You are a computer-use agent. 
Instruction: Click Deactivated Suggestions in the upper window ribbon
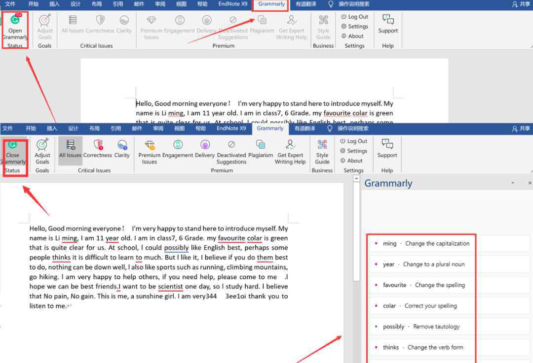(x=233, y=27)
